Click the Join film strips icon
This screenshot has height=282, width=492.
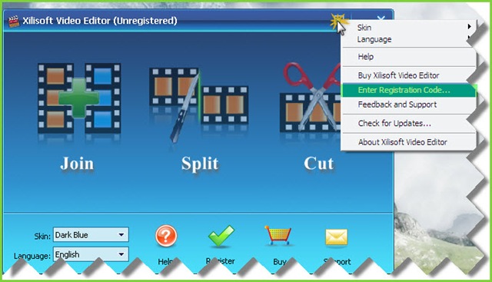point(79,98)
